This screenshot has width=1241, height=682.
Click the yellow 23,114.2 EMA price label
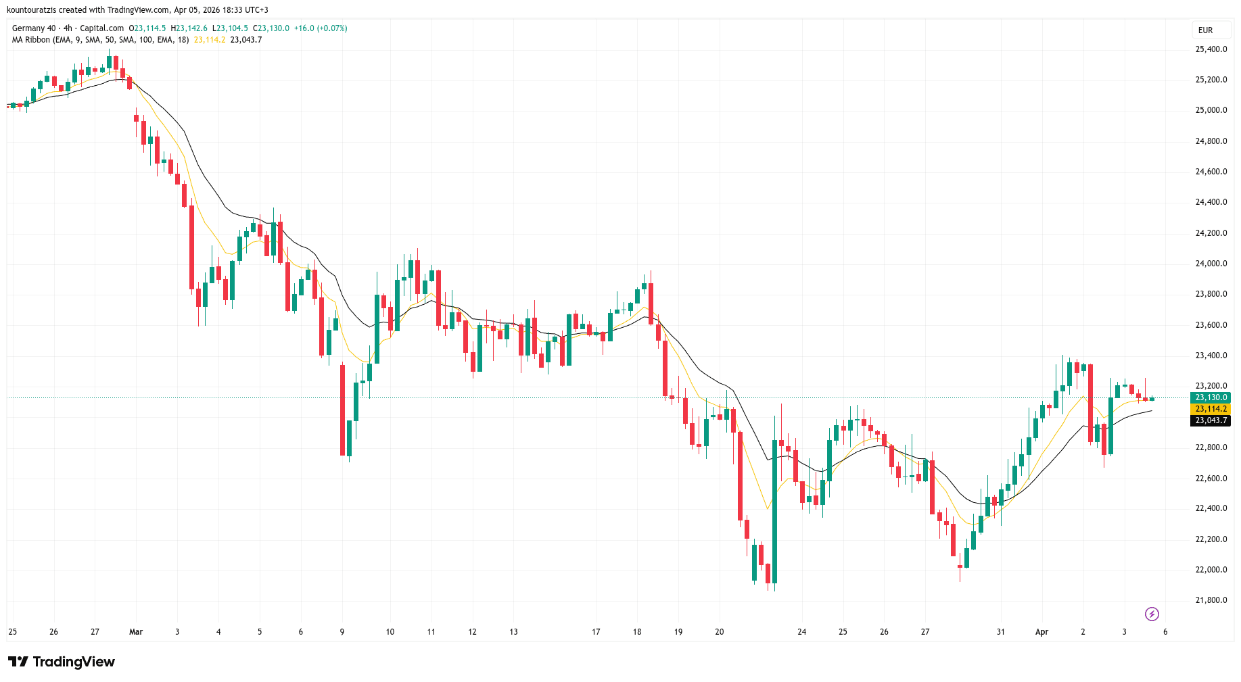click(x=1211, y=409)
